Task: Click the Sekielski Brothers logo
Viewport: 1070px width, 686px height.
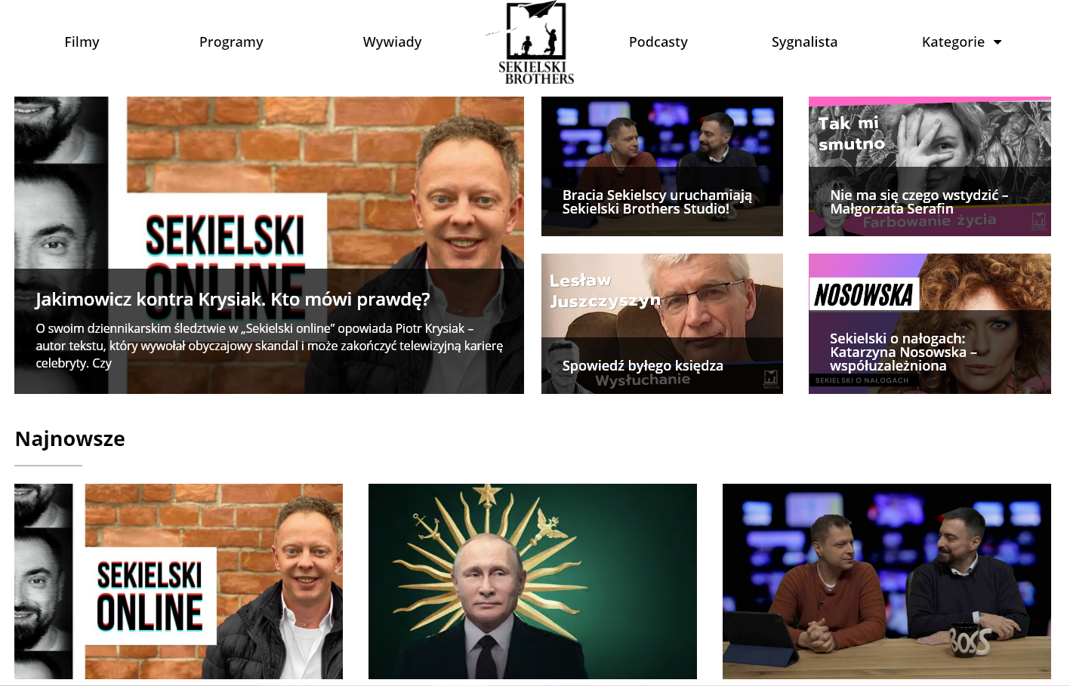Action: pos(531,42)
